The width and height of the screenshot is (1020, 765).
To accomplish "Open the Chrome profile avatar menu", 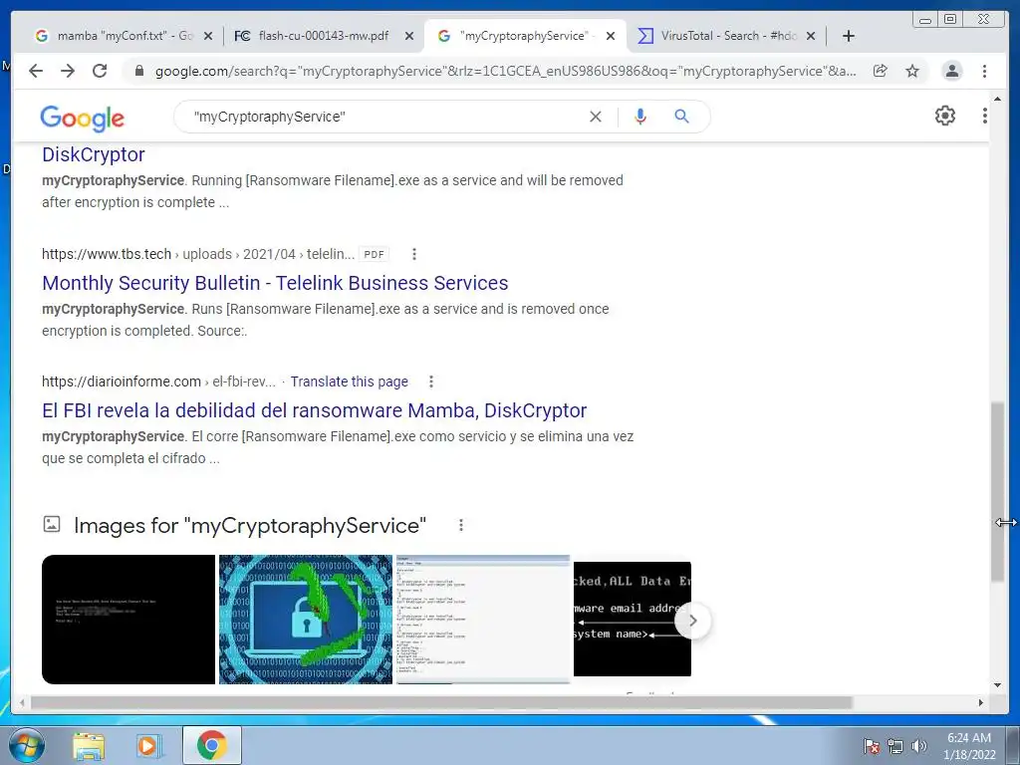I will (951, 71).
